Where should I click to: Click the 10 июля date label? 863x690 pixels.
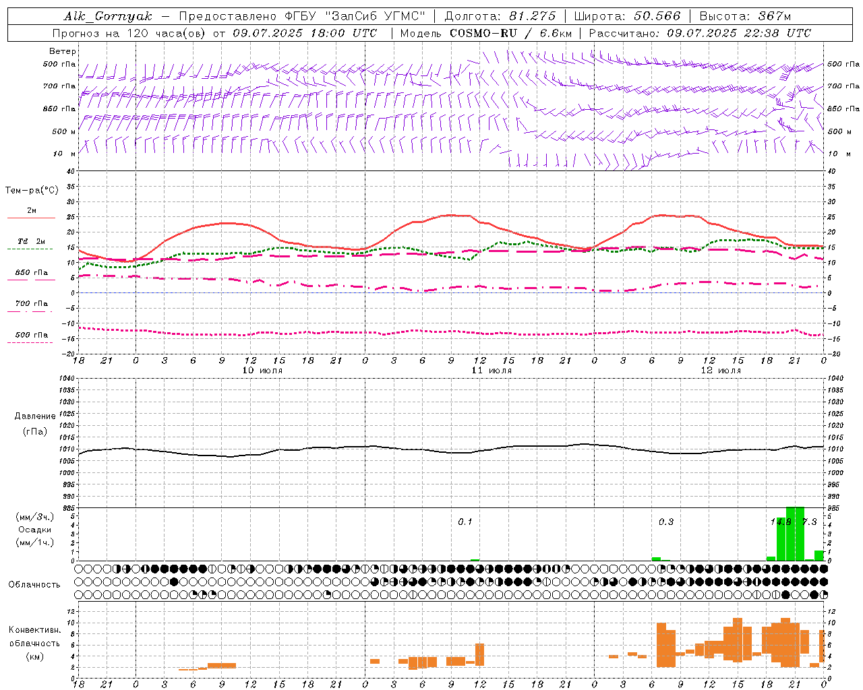[262, 371]
